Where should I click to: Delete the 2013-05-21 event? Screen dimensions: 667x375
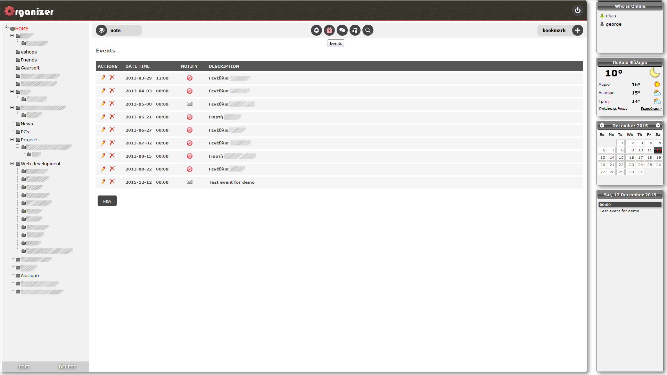tap(112, 117)
